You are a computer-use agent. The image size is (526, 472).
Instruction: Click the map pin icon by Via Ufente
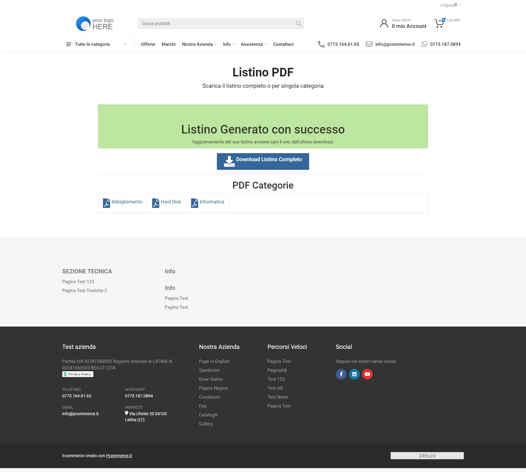click(x=126, y=413)
